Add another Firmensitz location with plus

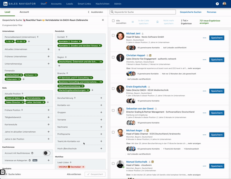(23, 79)
